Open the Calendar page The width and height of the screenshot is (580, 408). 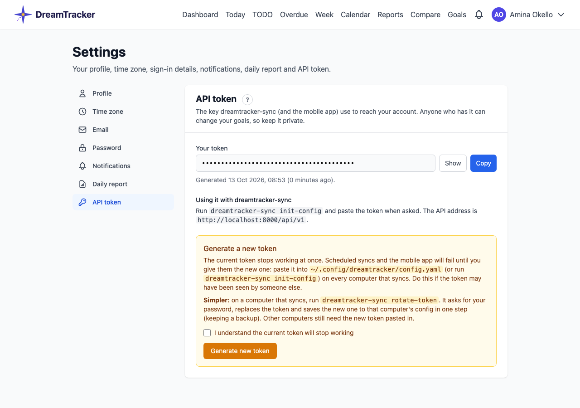point(355,15)
